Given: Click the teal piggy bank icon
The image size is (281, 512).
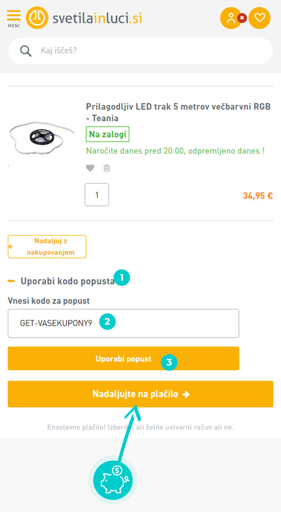Looking at the screenshot, I should point(113,480).
